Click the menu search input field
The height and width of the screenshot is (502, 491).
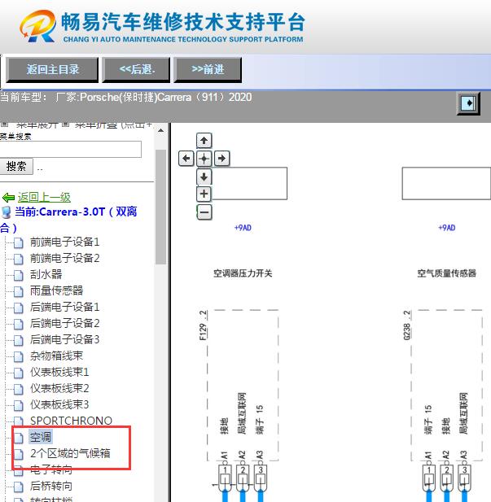[x=71, y=149]
